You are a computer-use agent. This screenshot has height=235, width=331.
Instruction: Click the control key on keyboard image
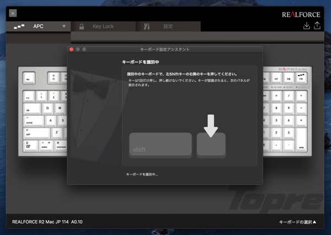pyautogui.click(x=34, y=121)
